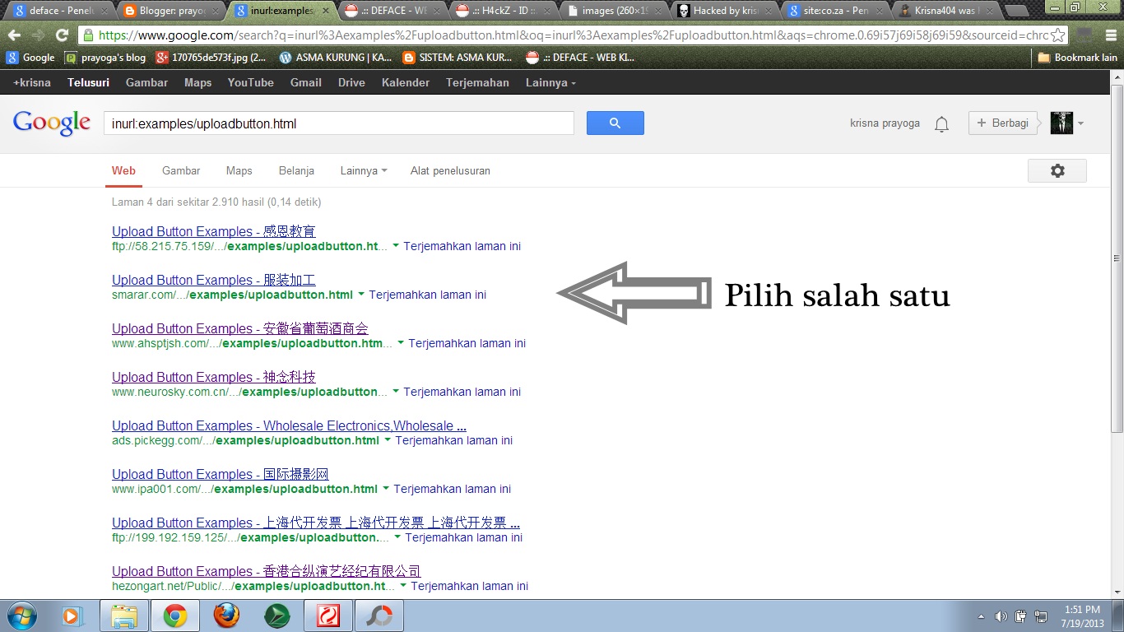Open Alat penelusuran search tools
Screen dimensions: 1124x632
coord(450,170)
